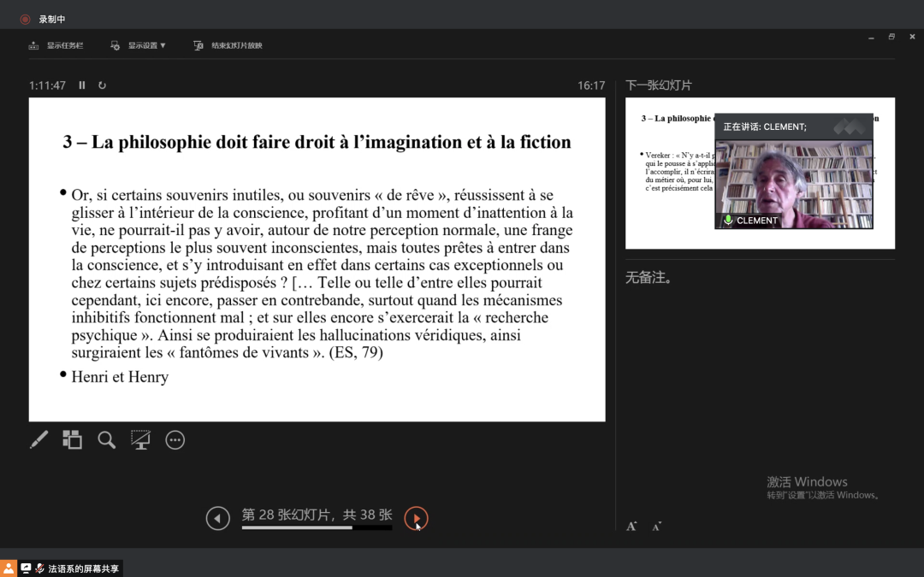Click the red recording indicator icon
The height and width of the screenshot is (577, 924).
click(25, 19)
